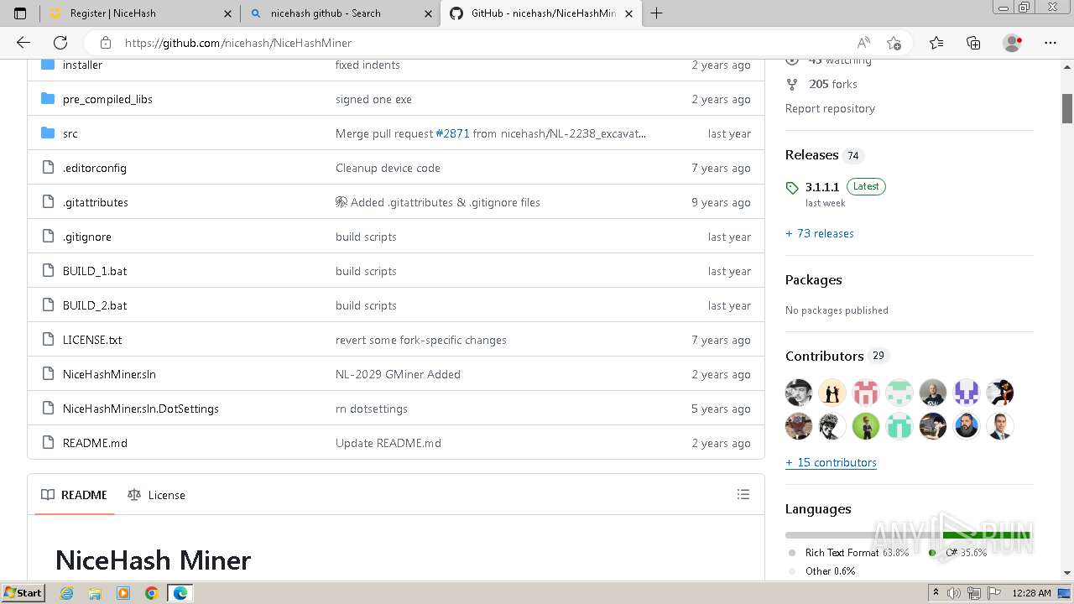The image size is (1074, 604).
Task: Open commit message 'Cleanup device code'
Action: [388, 168]
